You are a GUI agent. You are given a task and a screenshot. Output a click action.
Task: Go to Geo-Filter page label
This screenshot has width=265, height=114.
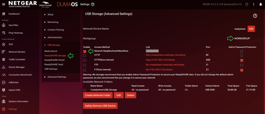click(x=14, y=25)
